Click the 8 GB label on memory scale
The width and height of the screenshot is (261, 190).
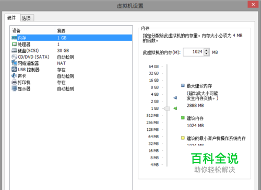(x=155, y=87)
